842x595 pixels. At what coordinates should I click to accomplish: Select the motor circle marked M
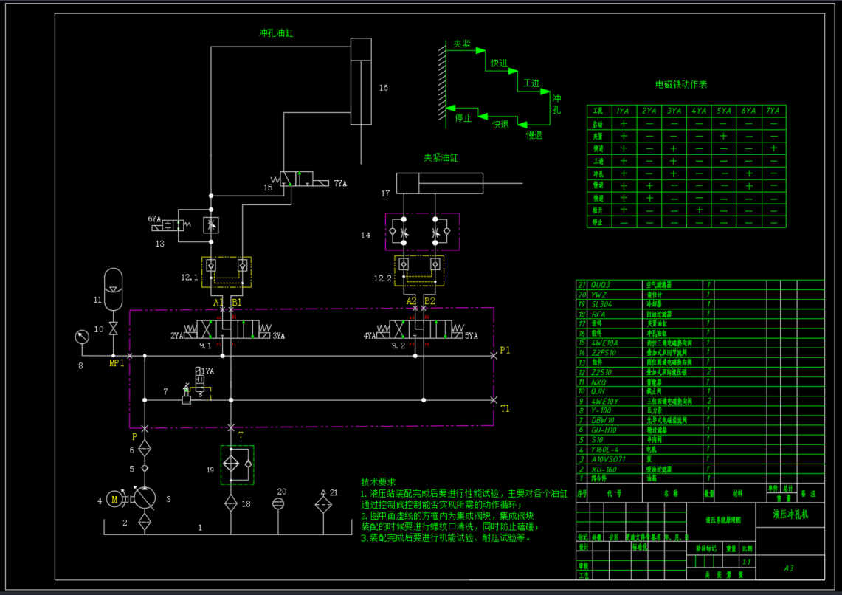pyautogui.click(x=114, y=500)
